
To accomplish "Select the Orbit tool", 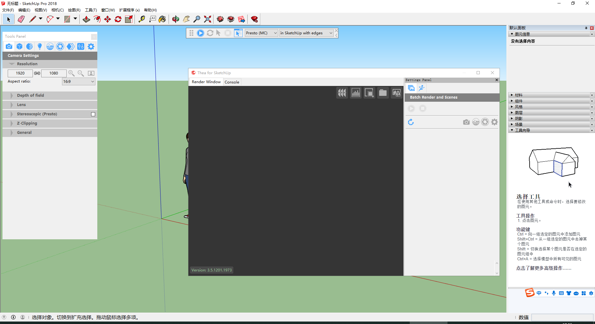I will (x=176, y=19).
